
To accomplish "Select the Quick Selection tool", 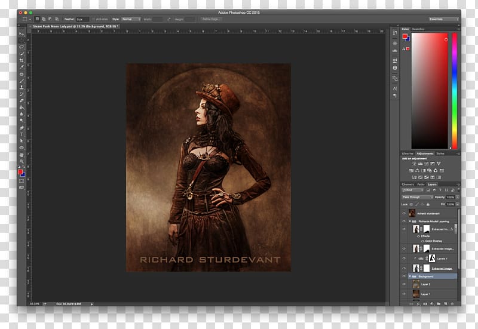I will point(22,54).
